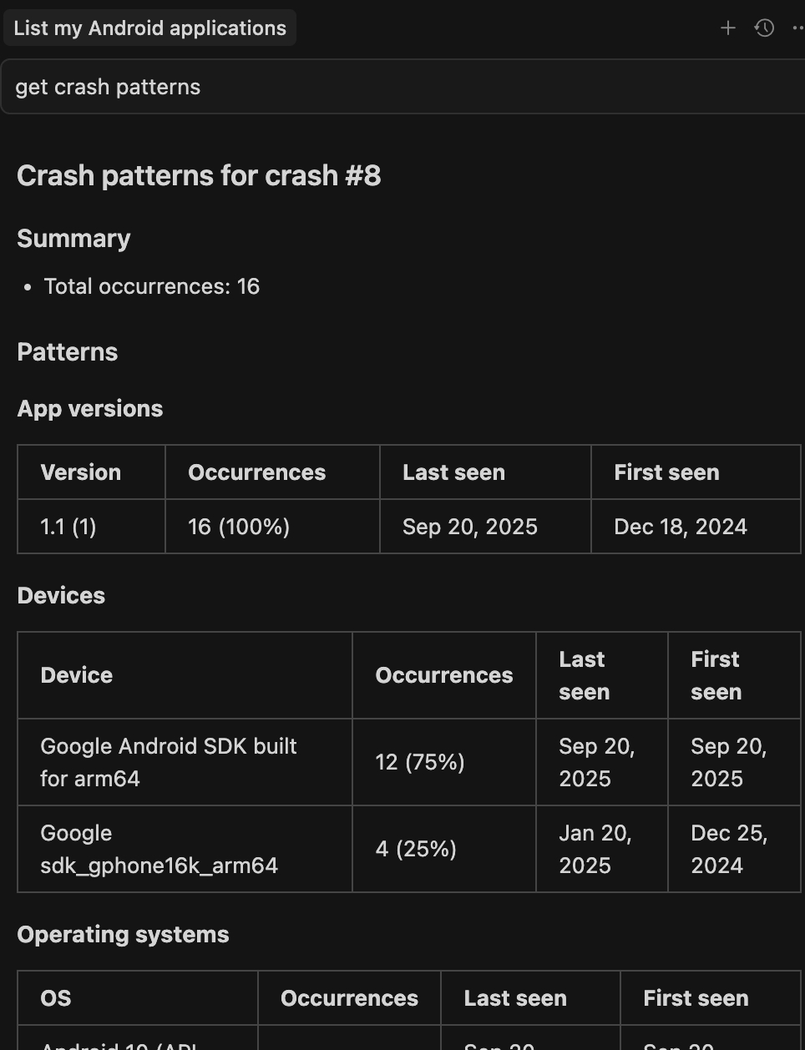805x1050 pixels.
Task: Select the "Total occurrences: 16" summary line
Action: tap(151, 286)
